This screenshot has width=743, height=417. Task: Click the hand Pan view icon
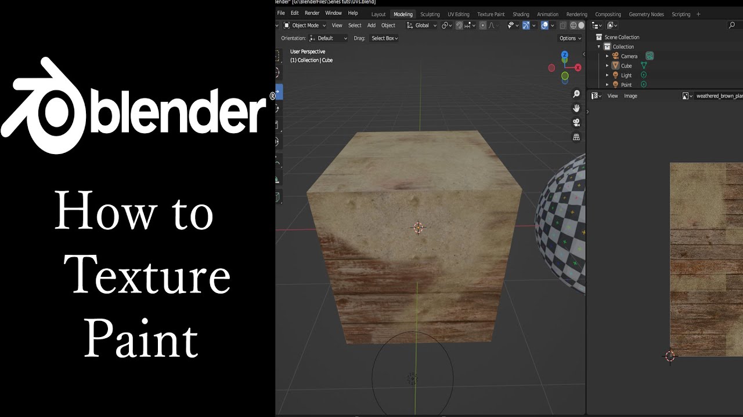click(576, 108)
